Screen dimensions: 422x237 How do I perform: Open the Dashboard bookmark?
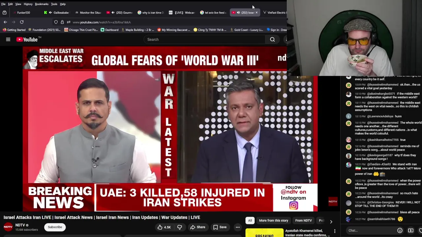[x=109, y=30]
